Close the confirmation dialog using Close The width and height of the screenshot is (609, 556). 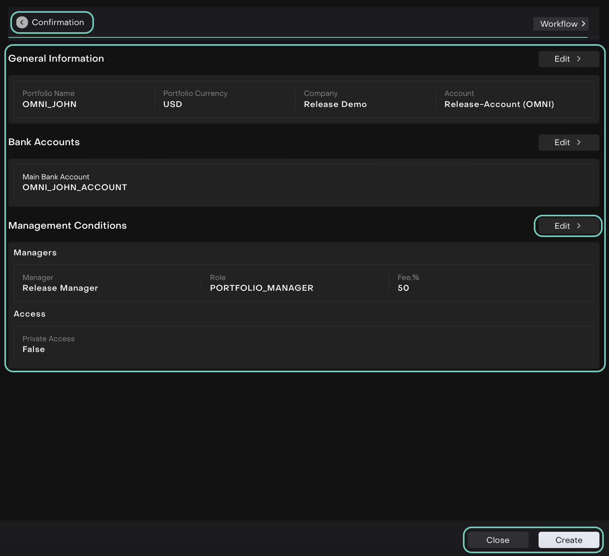tap(498, 540)
